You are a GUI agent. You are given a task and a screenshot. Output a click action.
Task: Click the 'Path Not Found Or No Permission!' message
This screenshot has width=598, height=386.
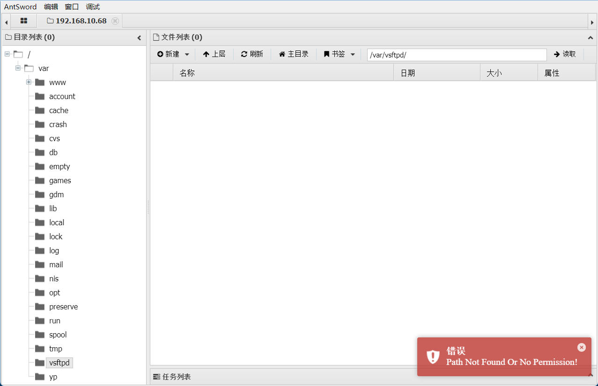[512, 362]
